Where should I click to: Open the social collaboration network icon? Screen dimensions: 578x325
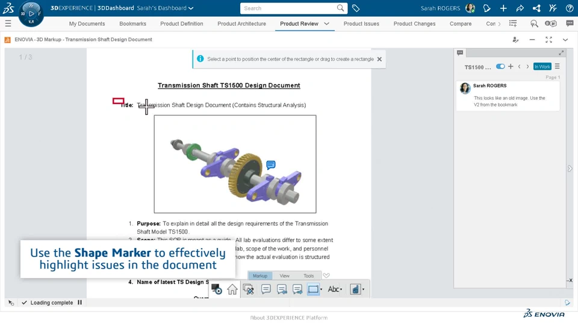click(x=536, y=8)
